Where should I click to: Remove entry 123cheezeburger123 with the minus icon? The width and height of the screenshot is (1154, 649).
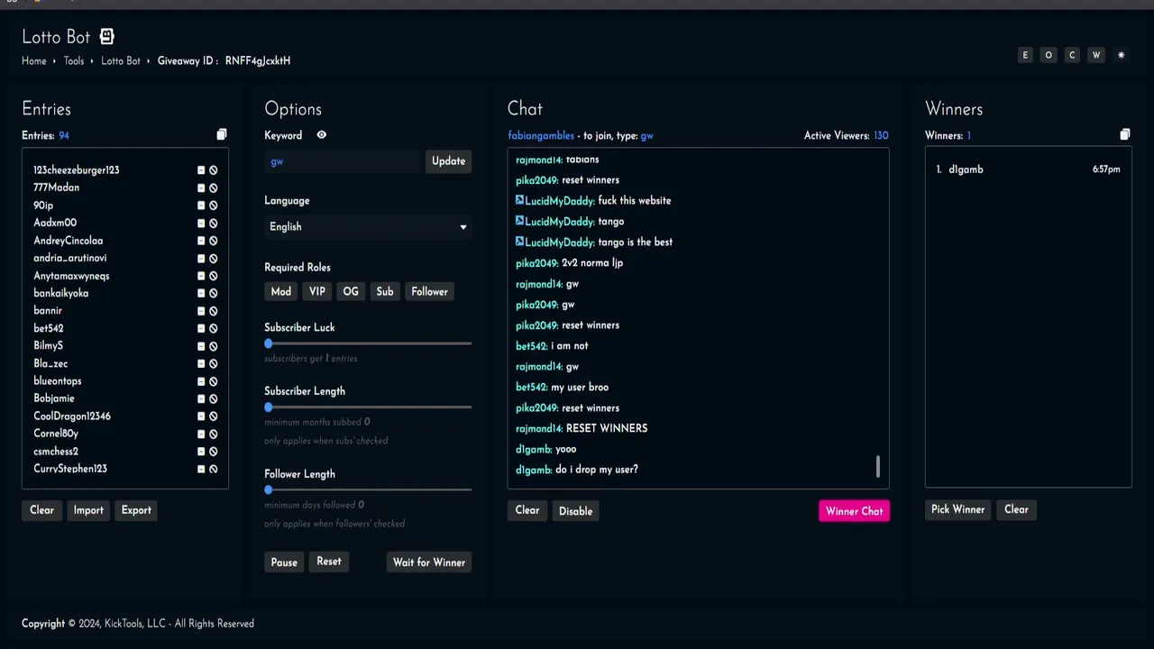[201, 170]
